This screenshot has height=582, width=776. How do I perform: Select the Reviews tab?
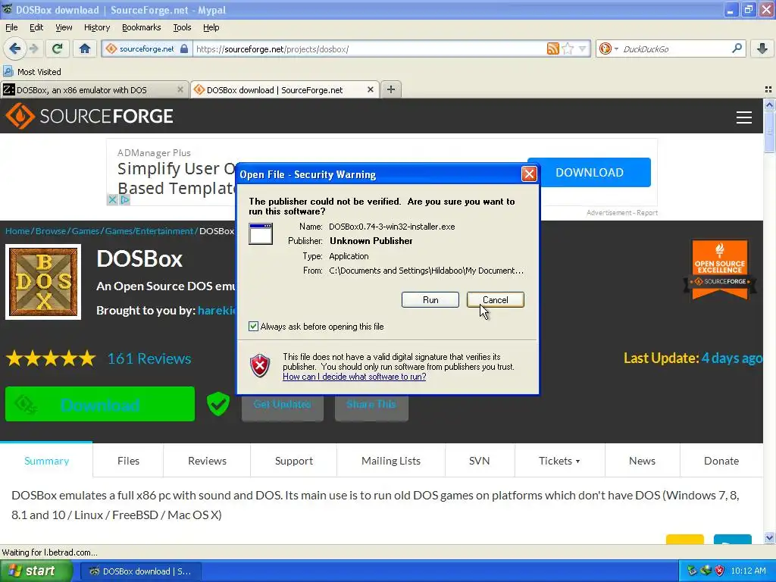207,461
